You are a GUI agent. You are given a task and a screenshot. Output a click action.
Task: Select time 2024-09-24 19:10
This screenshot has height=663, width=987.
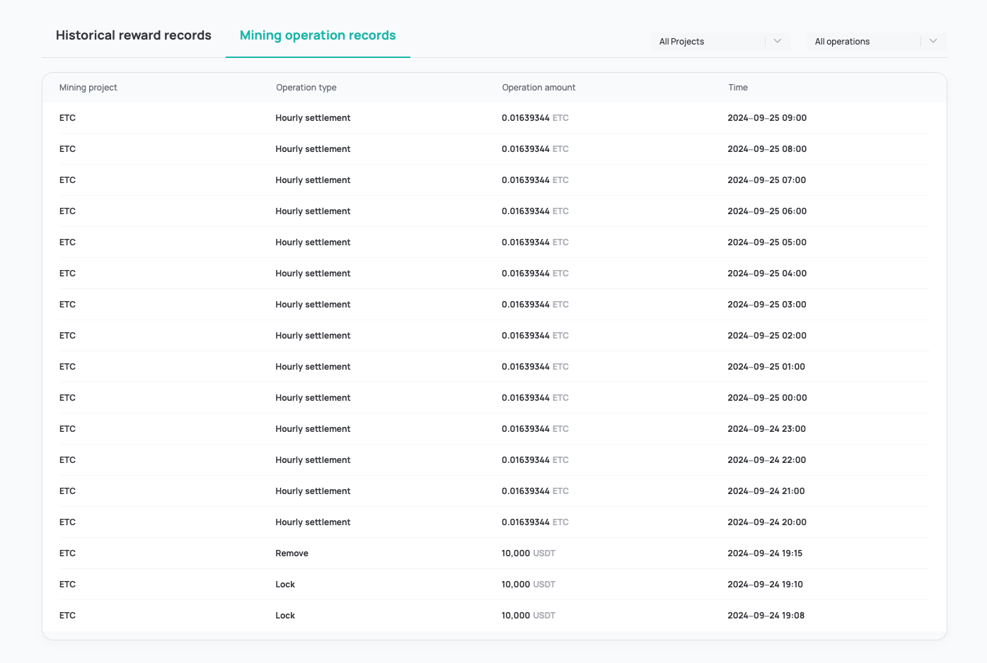tap(765, 585)
